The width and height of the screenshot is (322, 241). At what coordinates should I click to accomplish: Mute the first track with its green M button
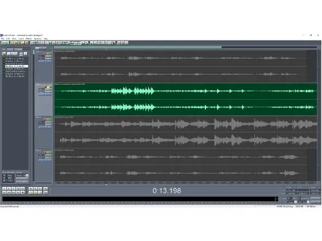click(50, 54)
